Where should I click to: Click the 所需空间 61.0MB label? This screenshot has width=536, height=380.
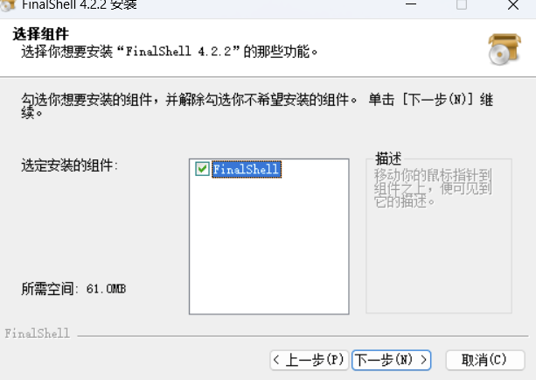pos(73,289)
